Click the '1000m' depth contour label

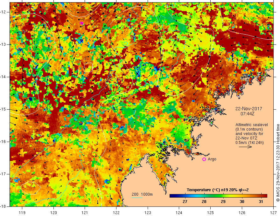tap(147, 194)
